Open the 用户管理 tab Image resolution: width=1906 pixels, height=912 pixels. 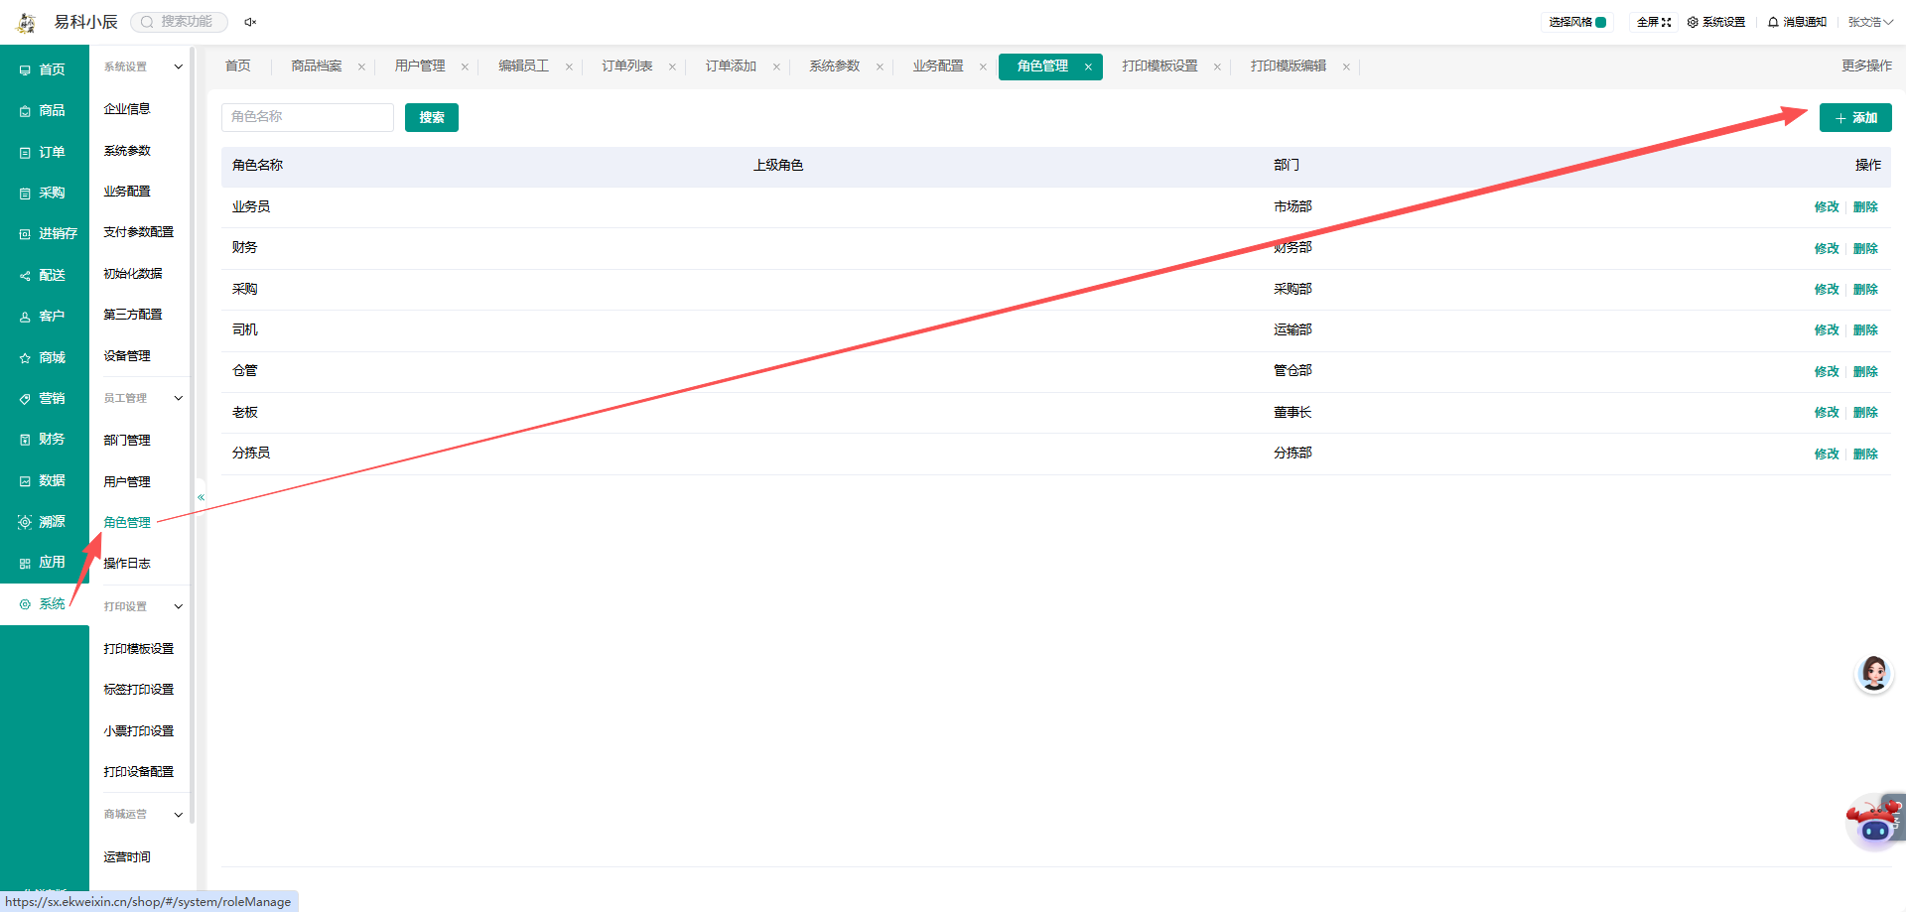[x=420, y=66]
